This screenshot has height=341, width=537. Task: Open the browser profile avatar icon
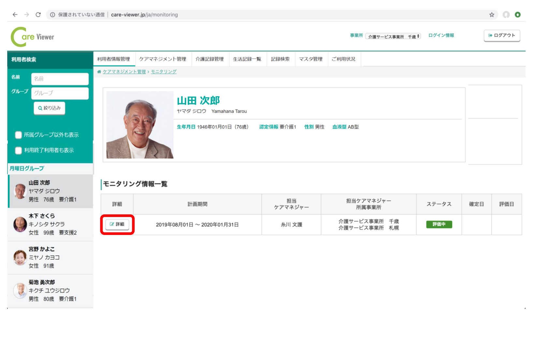[506, 15]
